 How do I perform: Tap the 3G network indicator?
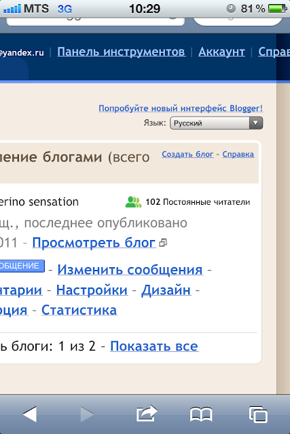pos(65,9)
